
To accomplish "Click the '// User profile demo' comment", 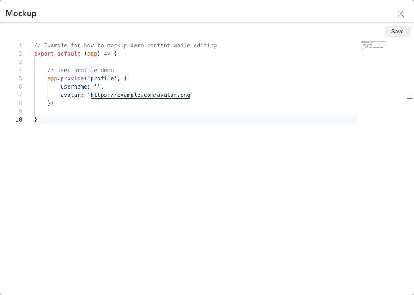I will [x=80, y=70].
